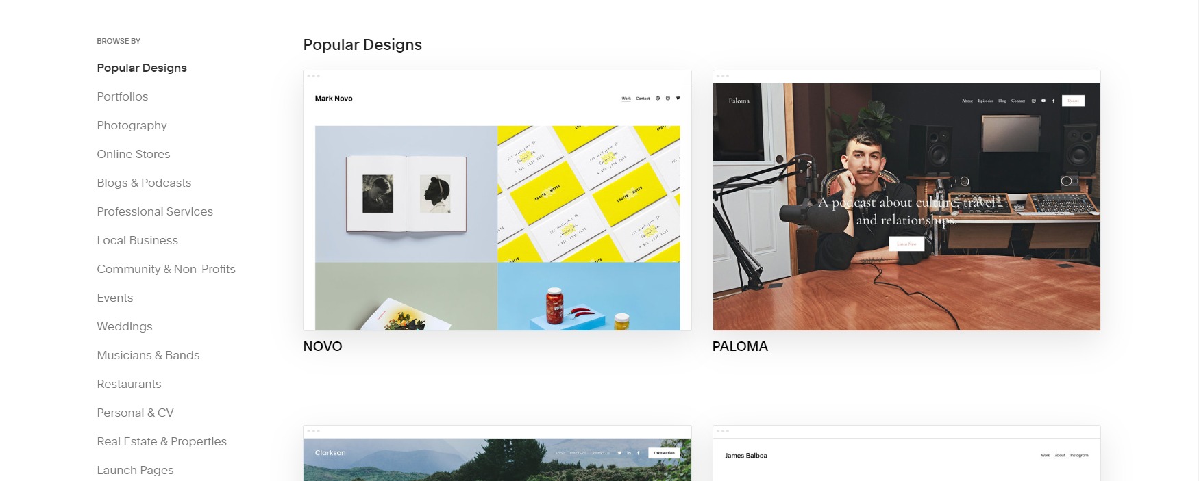The height and width of the screenshot is (481, 1199).
Task: Browse the Events category
Action: click(x=115, y=298)
